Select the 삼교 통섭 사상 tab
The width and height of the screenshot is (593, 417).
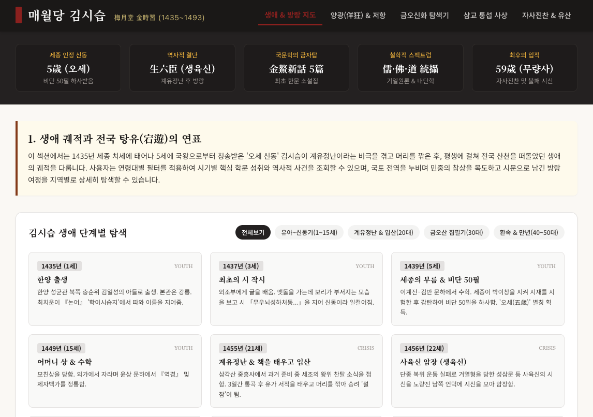coord(485,16)
